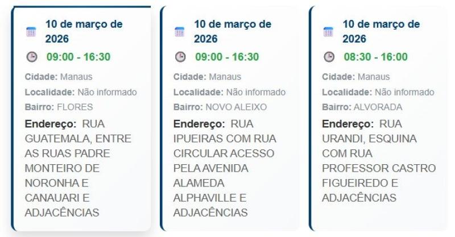Click Localidade: Não informado on the FLORES card
This screenshot has height=237, width=455.
coord(81,92)
